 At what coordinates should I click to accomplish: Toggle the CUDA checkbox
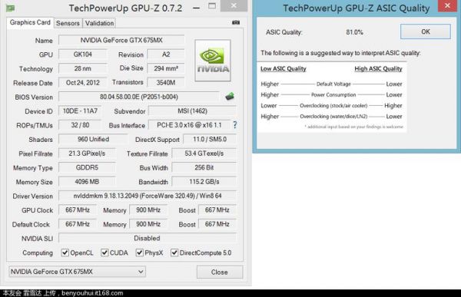point(104,252)
